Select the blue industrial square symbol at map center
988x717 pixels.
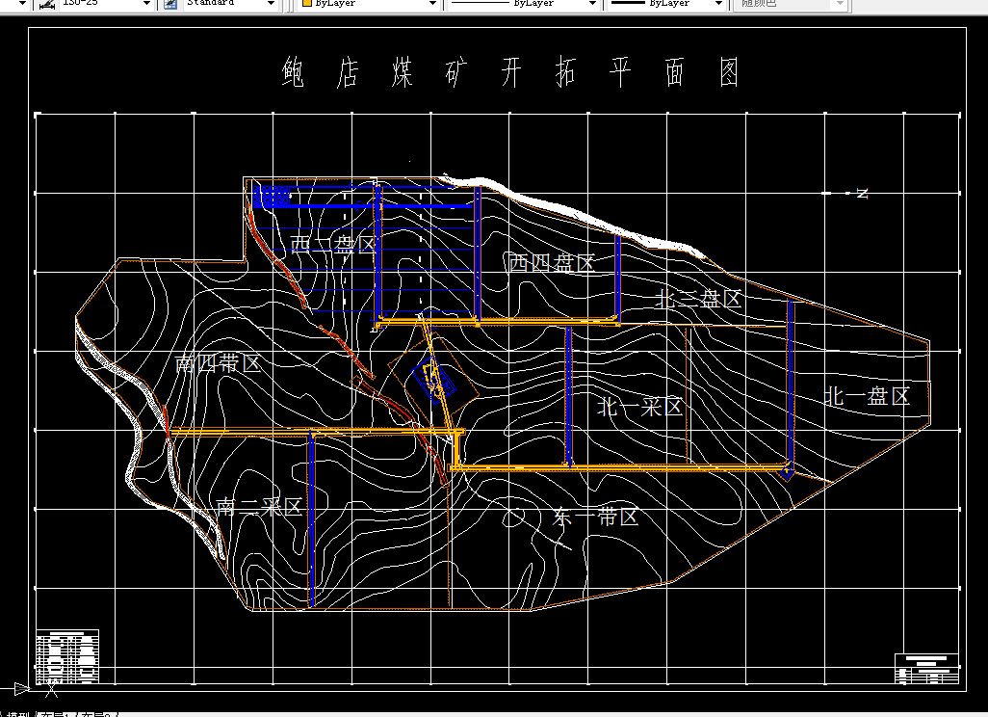[434, 379]
